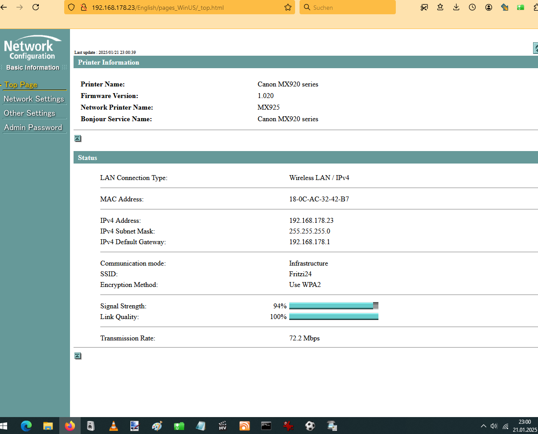Click back-to-top icon below Transmission Rate
Screen dimensions: 538x434
point(78,356)
